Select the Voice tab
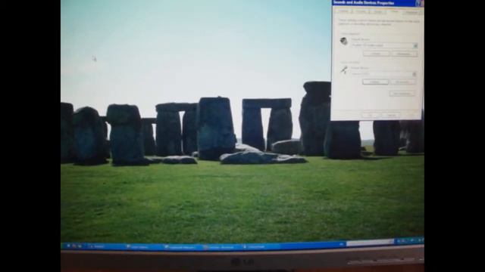The width and height of the screenshot is (485, 272). point(395,11)
